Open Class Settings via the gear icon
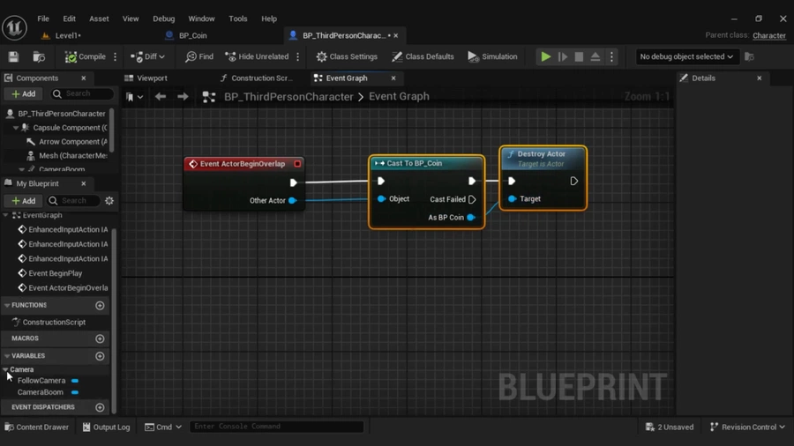This screenshot has height=446, width=794. (x=321, y=56)
